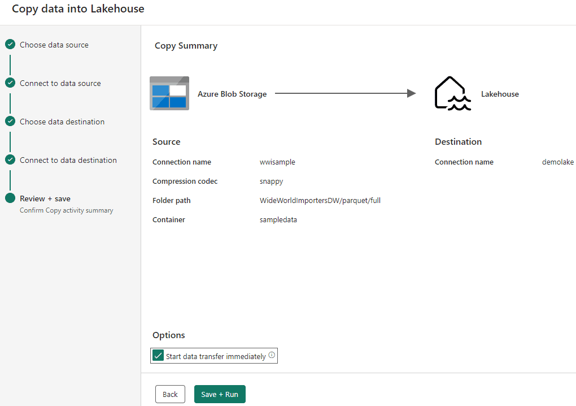This screenshot has width=576, height=406.
Task: Go to the Connect to data source step
Action: point(60,84)
